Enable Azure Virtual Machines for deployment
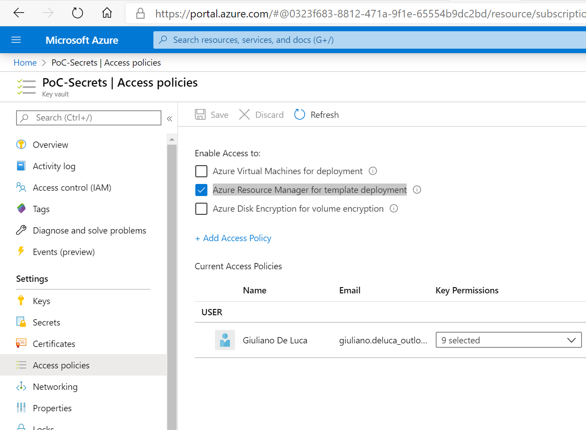Viewport: 586px width, 430px height. coord(201,171)
